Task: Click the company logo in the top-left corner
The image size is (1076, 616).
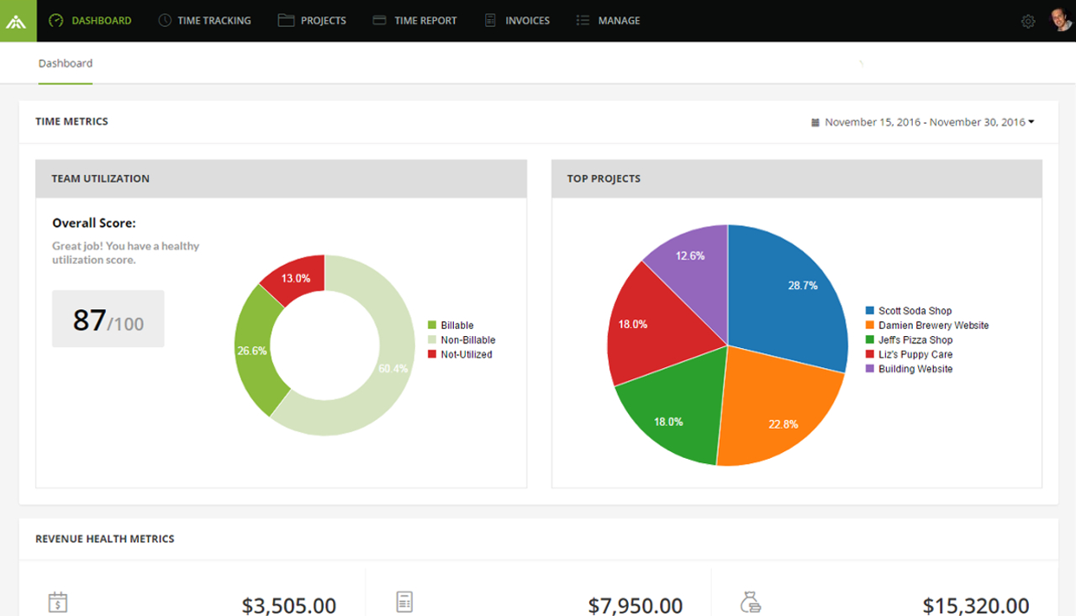Action: [x=18, y=20]
